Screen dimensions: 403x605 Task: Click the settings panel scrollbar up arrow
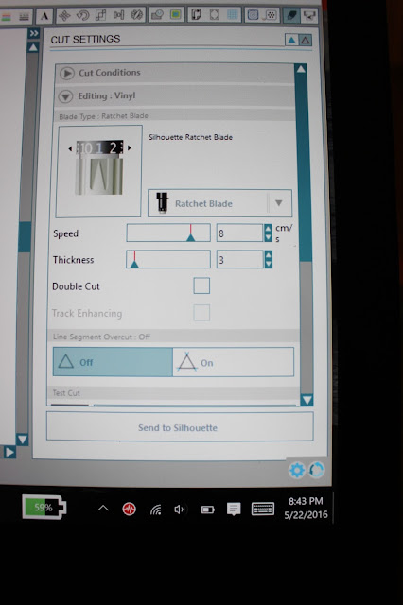[301, 69]
